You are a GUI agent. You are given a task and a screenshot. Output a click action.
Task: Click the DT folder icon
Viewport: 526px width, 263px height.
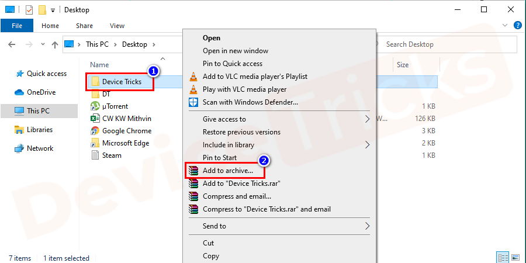click(95, 94)
